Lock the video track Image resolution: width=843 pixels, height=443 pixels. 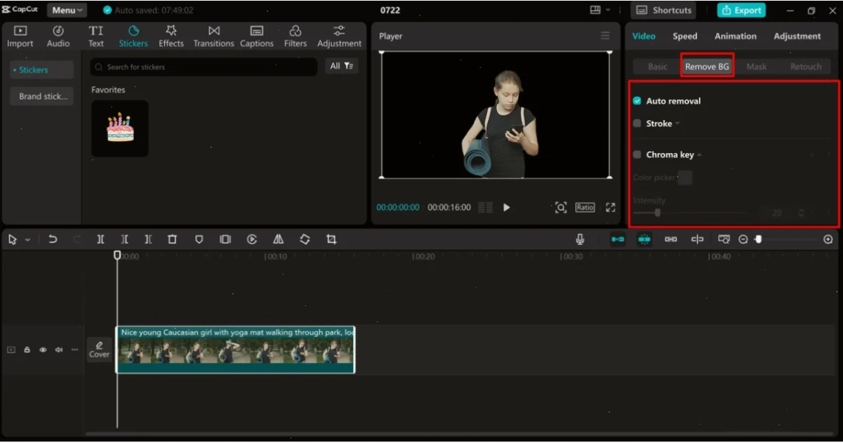[x=27, y=350]
